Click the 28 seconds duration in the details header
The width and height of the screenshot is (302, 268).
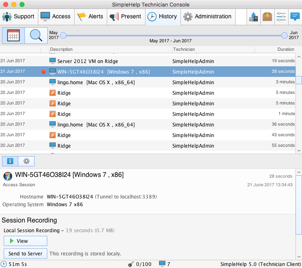(x=281, y=176)
